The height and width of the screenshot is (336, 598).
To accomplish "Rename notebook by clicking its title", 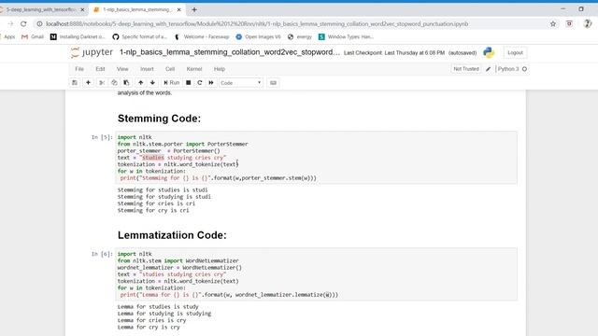I will tap(230, 52).
